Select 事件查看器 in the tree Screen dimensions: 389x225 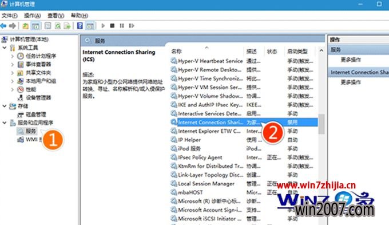pos(38,64)
